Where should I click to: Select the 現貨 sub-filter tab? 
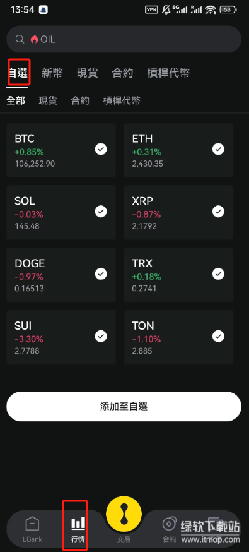click(x=48, y=100)
